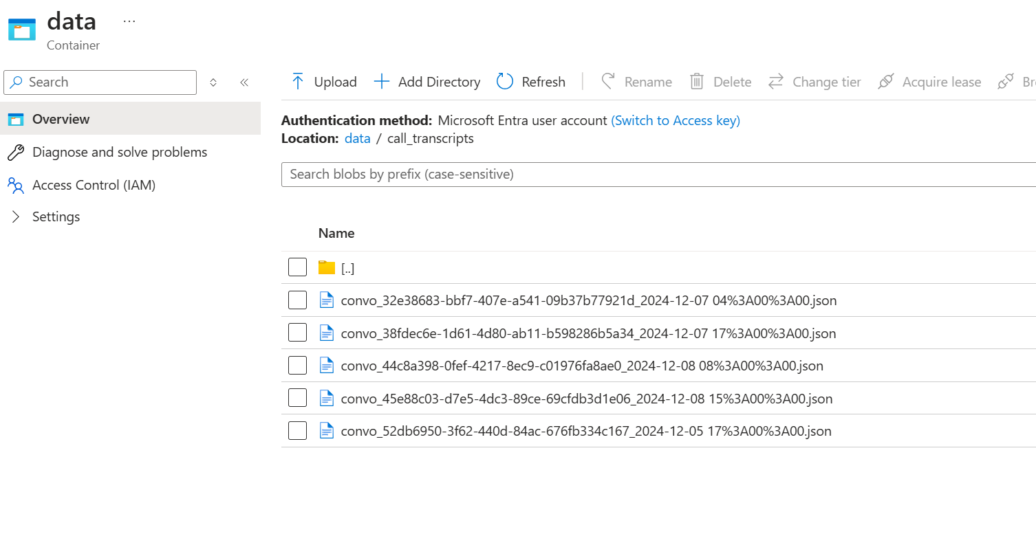Viewport: 1036px width, 545px height.
Task: Expand the Settings menu section
Action: 17,217
